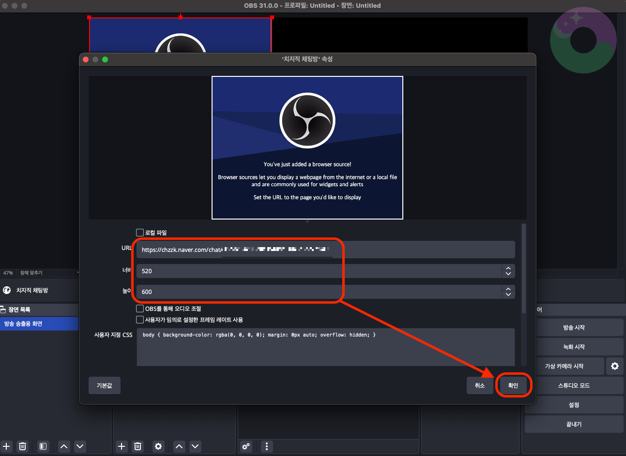This screenshot has height=456, width=626.
Task: Open the 창에 맞추기 preview scaling dropdown
Action: tap(48, 273)
